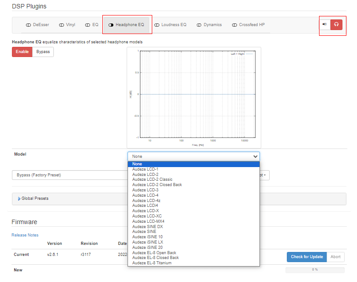
Task: Click the firmware update progress bar
Action: pyautogui.click(x=315, y=270)
